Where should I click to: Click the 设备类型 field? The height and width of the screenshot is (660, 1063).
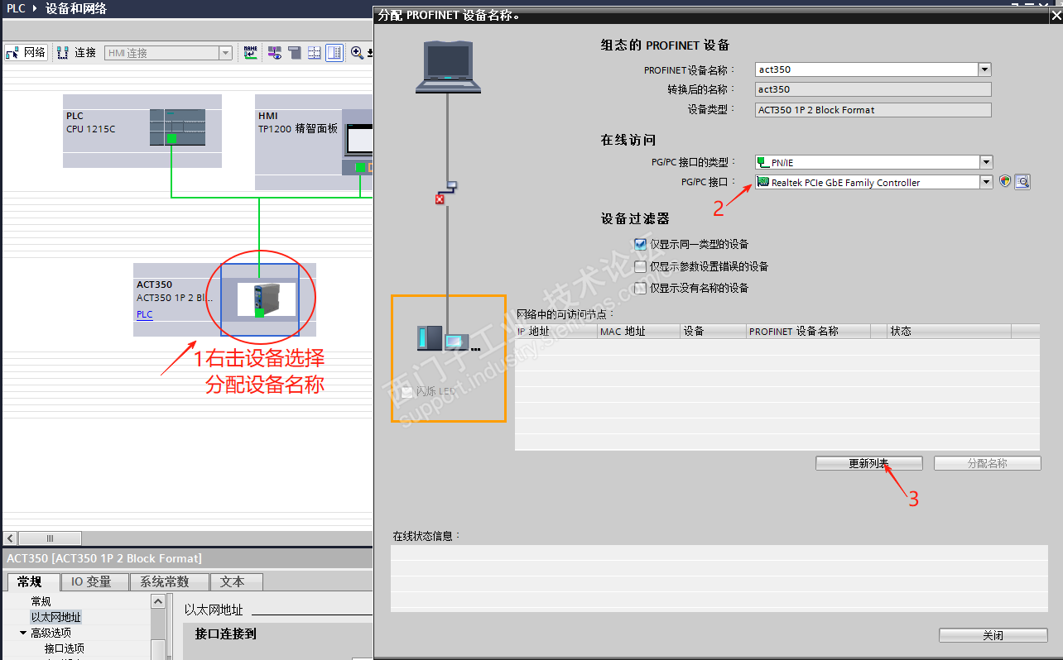coord(873,110)
